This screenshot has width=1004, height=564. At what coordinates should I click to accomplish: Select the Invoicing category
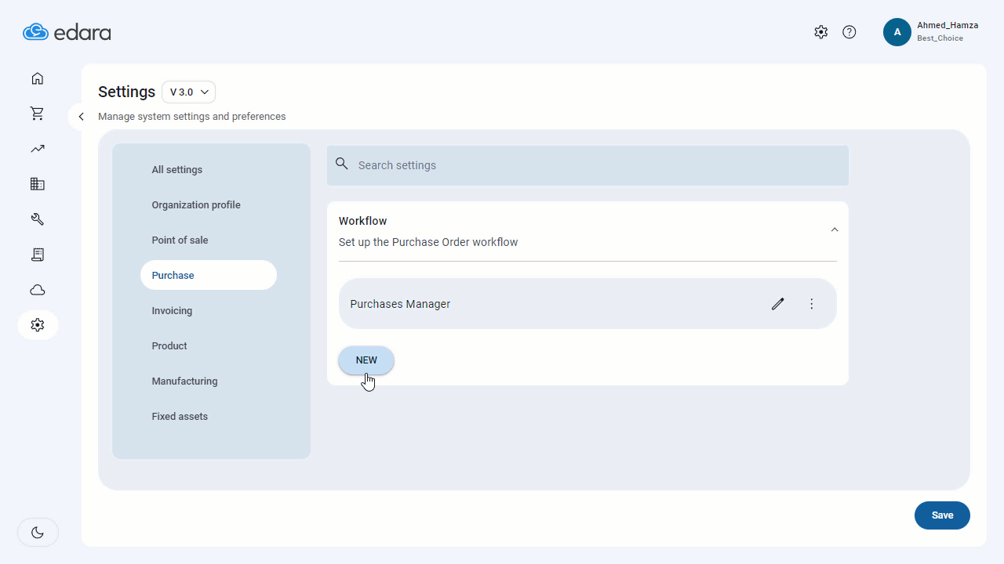[172, 311]
